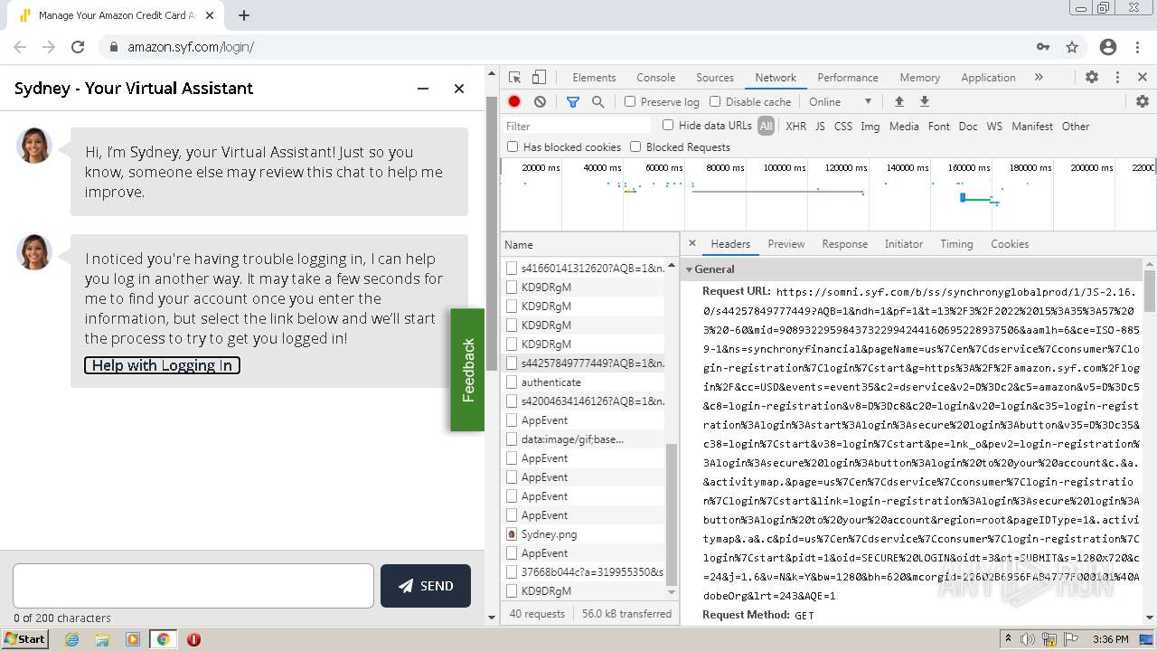Viewport: 1157px width, 651px height.
Task: Check Hide data URLs option
Action: click(x=668, y=126)
